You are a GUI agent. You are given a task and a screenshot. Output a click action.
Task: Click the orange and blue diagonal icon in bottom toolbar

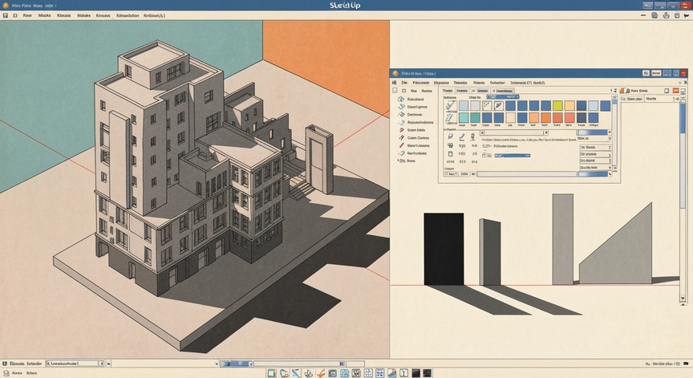392,373
